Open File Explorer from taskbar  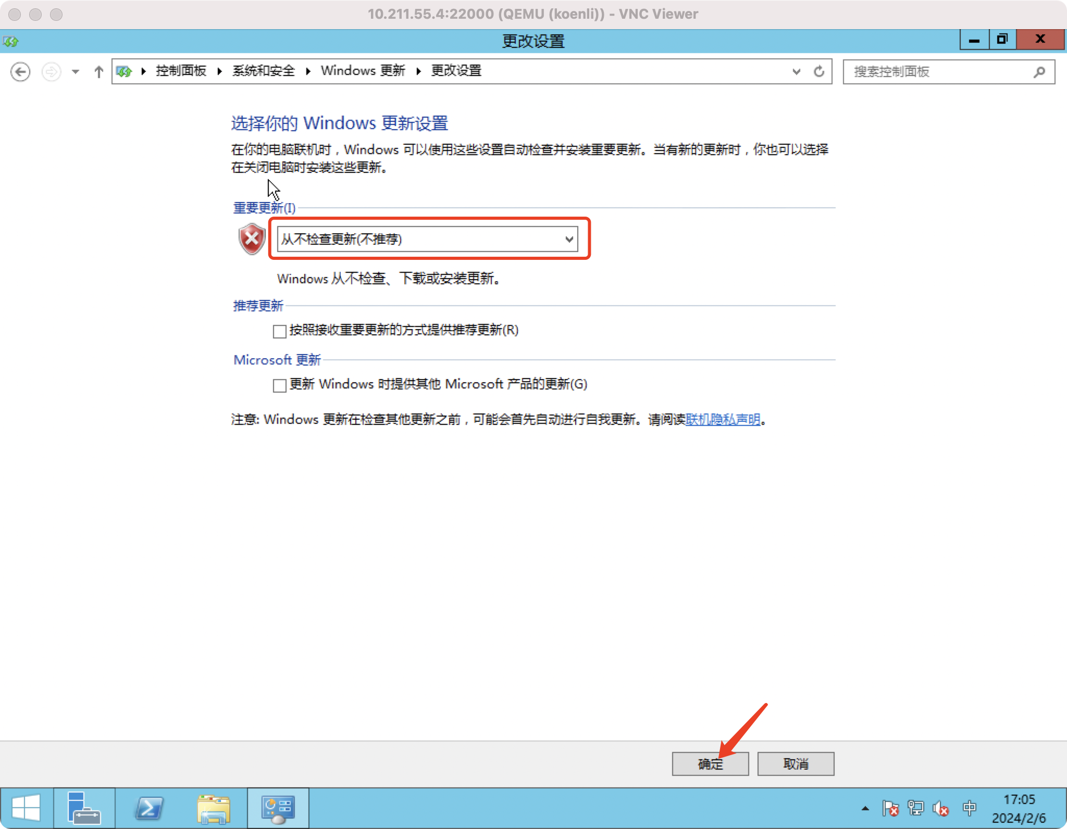214,808
